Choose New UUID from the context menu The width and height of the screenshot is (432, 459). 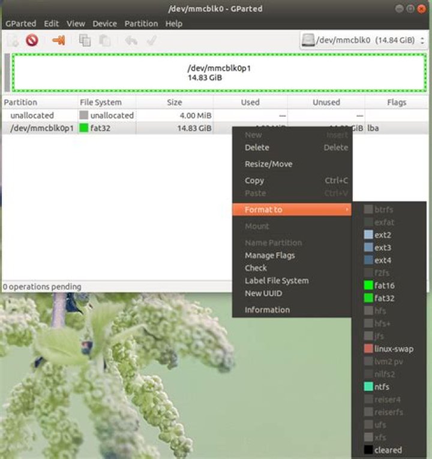[x=292, y=293]
